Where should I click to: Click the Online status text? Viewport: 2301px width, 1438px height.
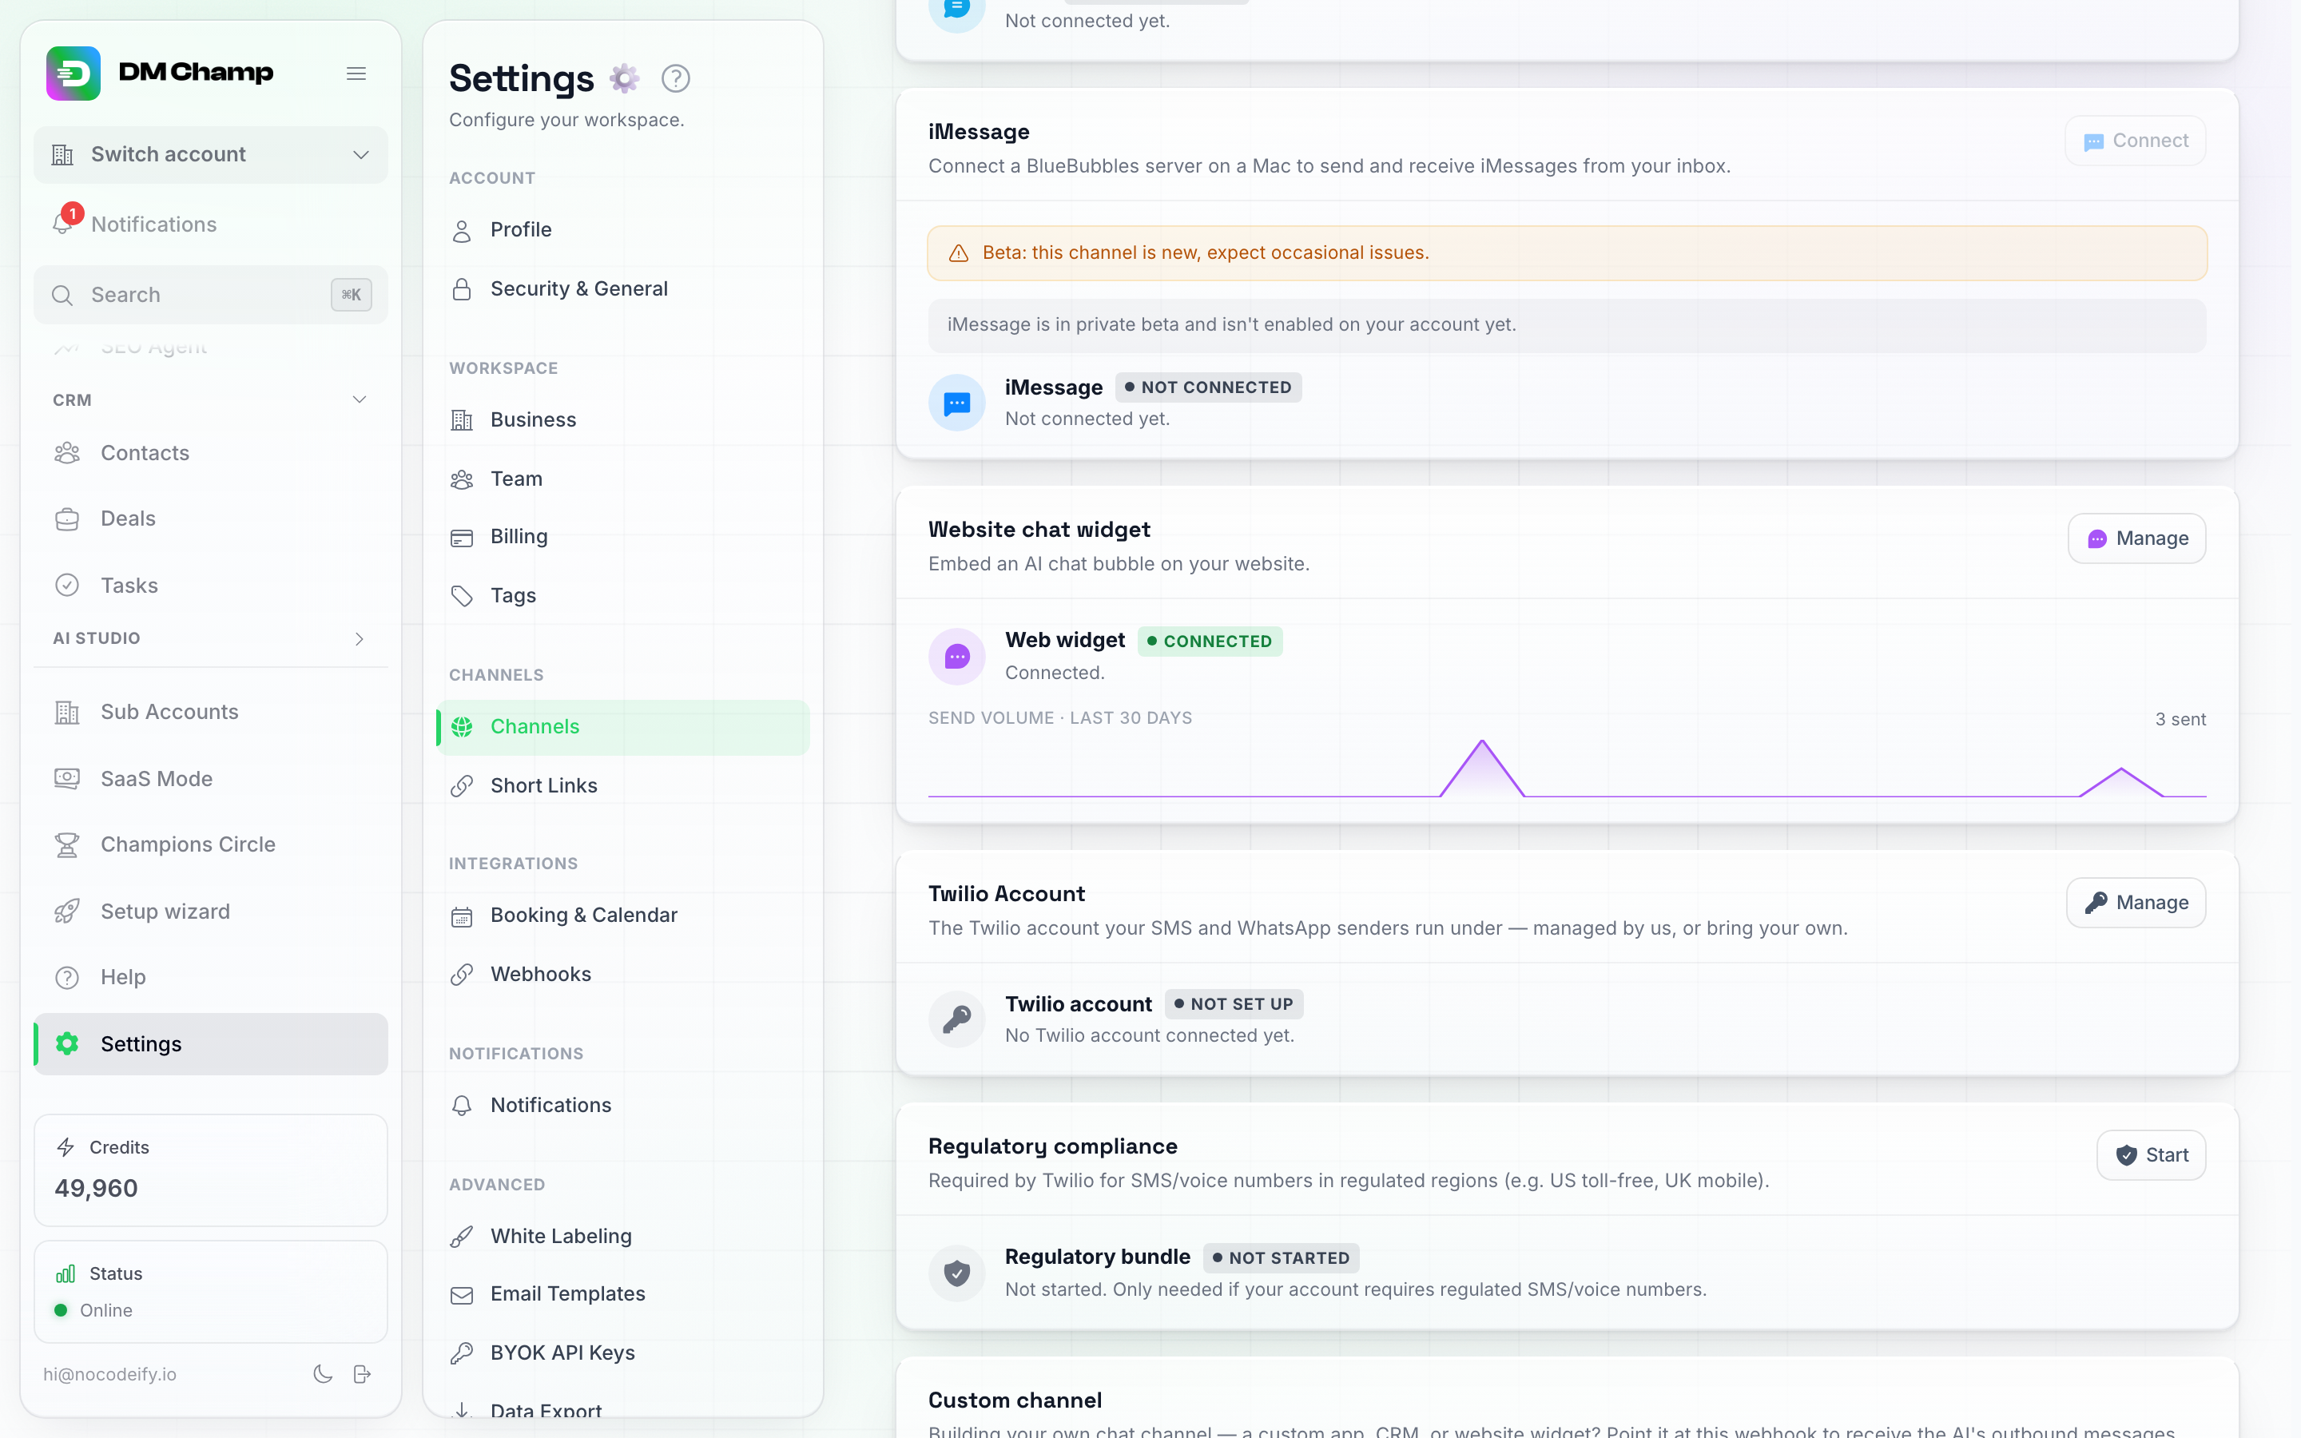pos(105,1309)
